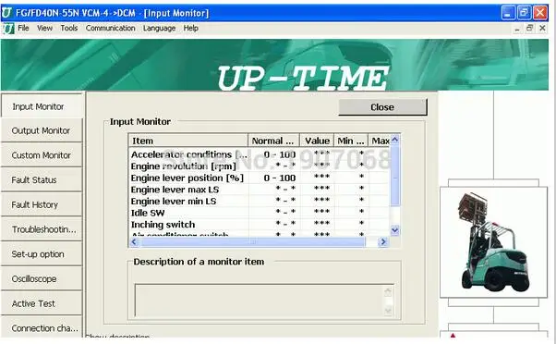Select the Inching switch row
The height and width of the screenshot is (344, 556).
[x=260, y=225]
